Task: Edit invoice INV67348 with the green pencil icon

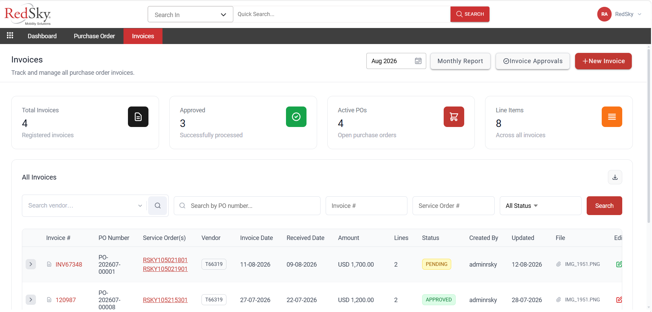Action: 619,264
